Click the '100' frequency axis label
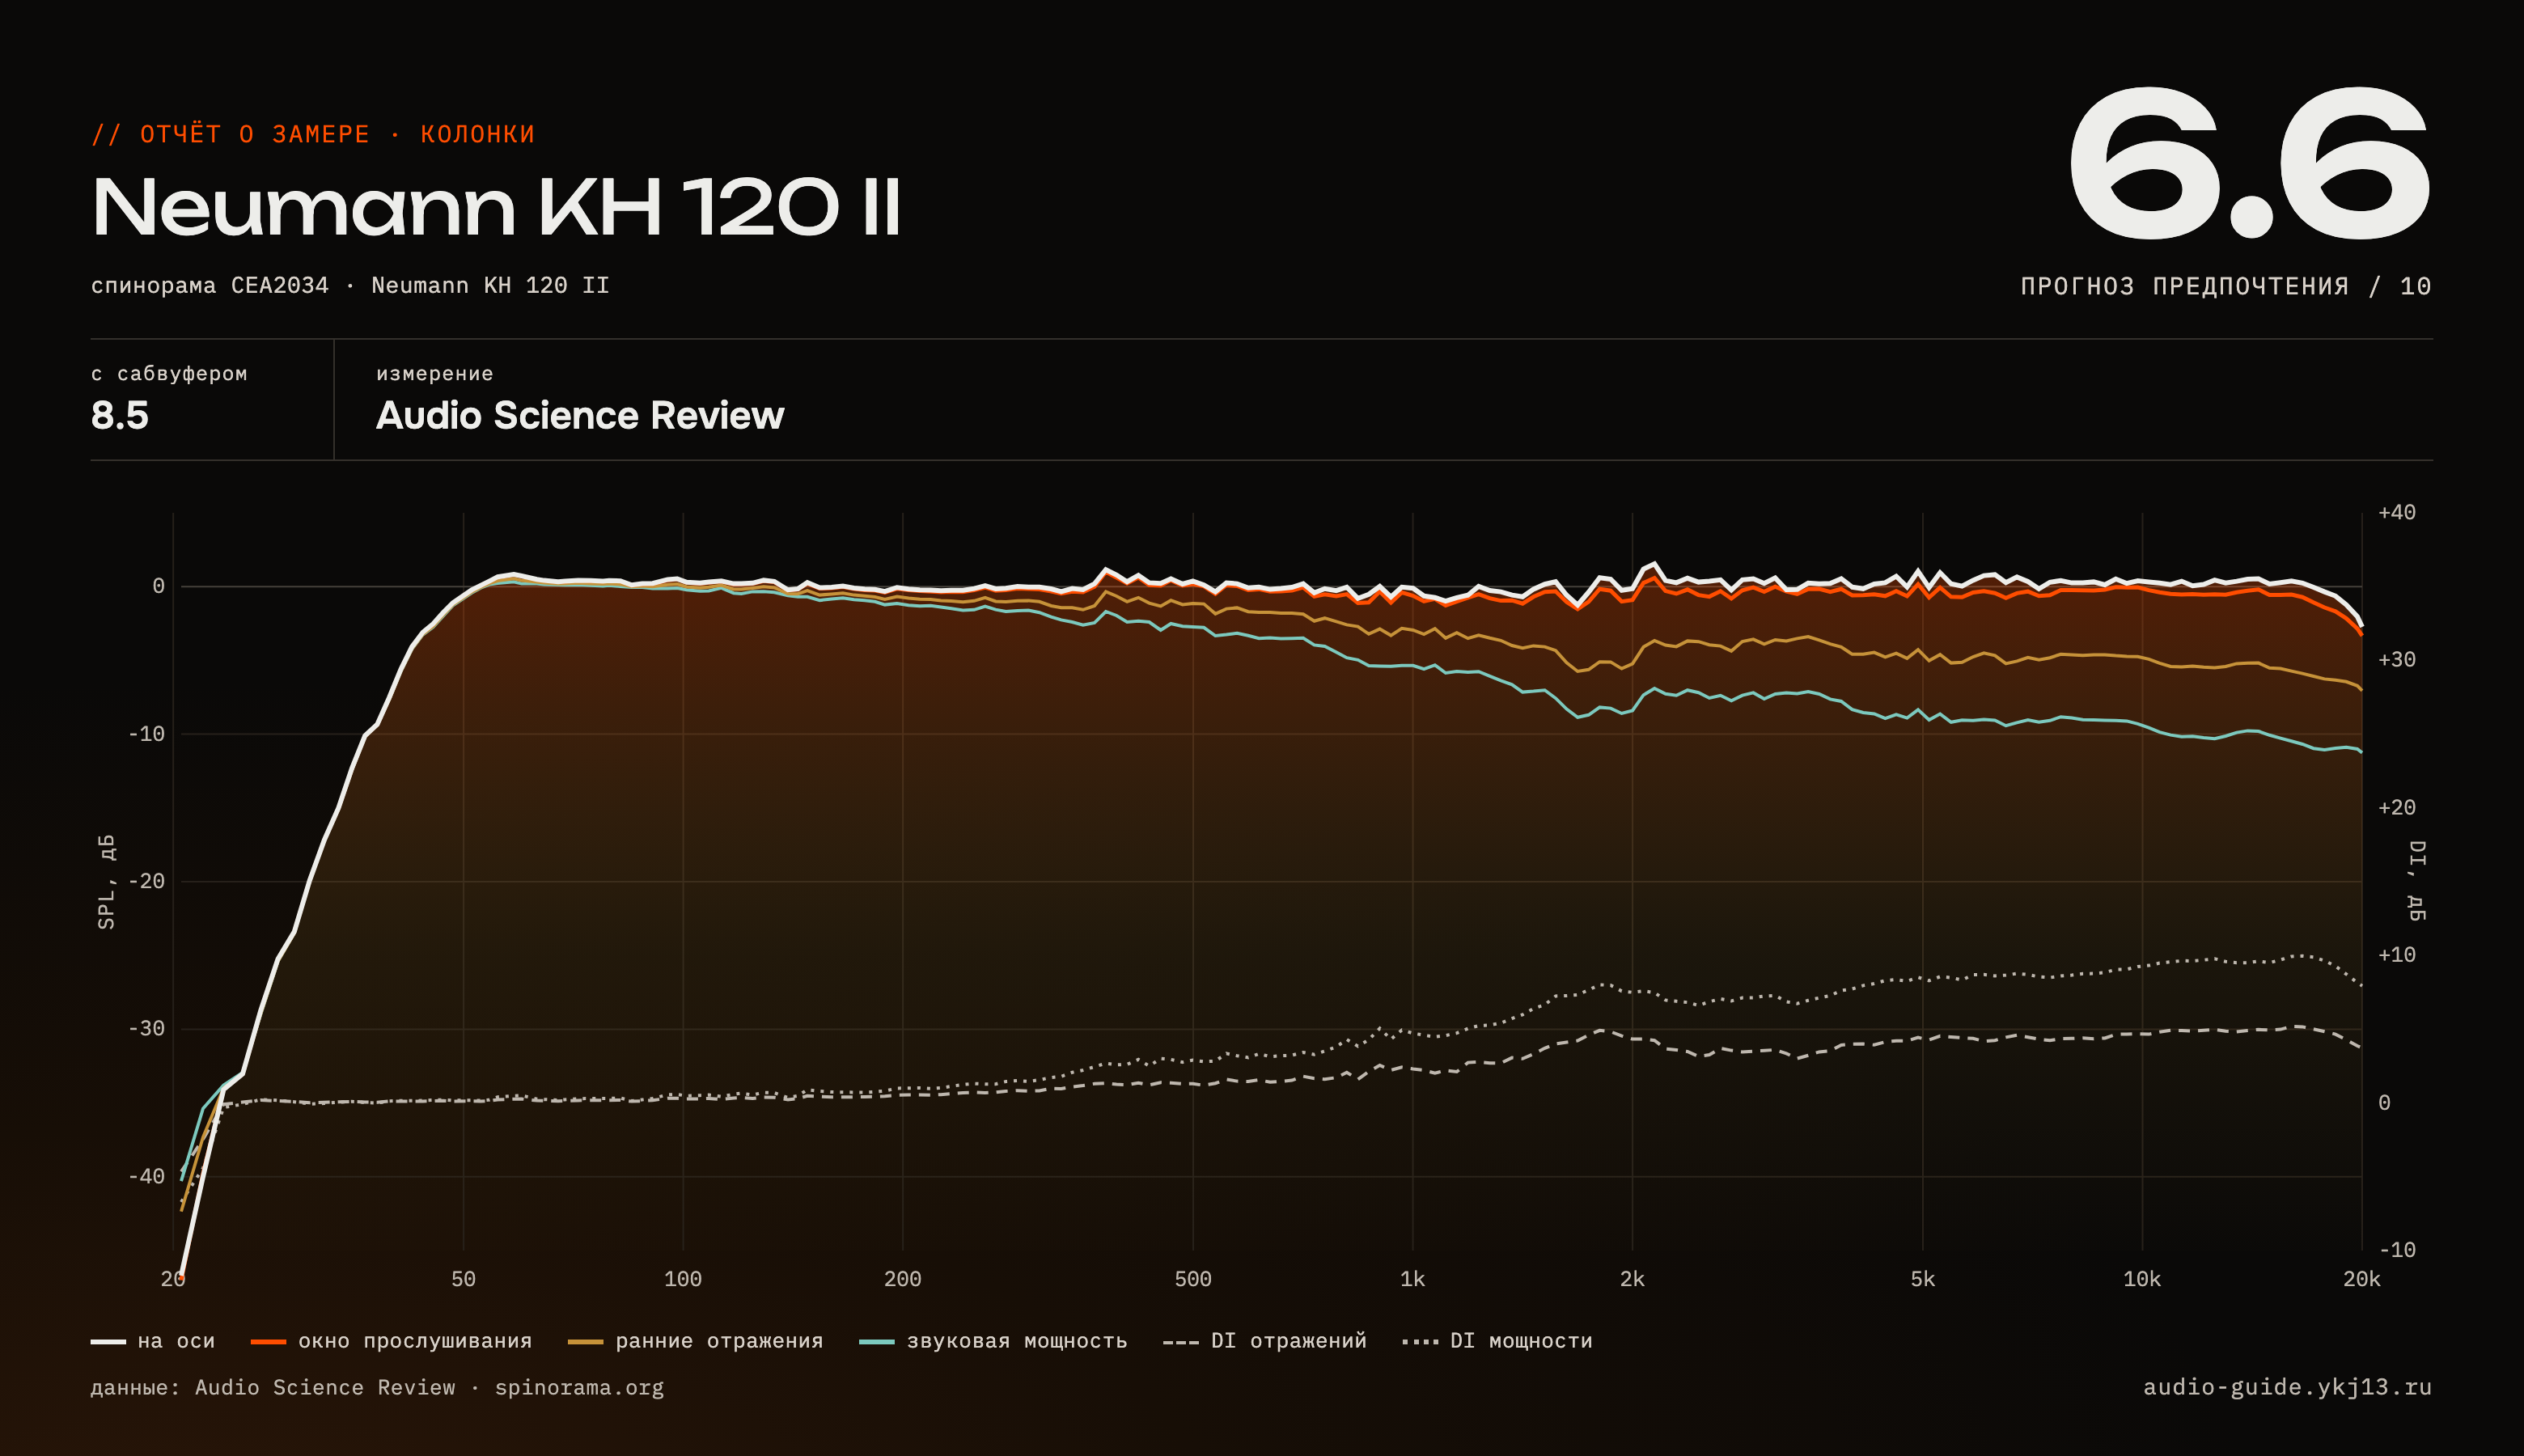 pos(683,1279)
